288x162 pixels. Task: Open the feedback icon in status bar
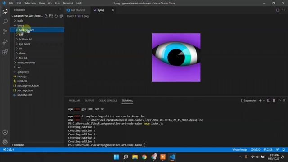click(x=277, y=150)
